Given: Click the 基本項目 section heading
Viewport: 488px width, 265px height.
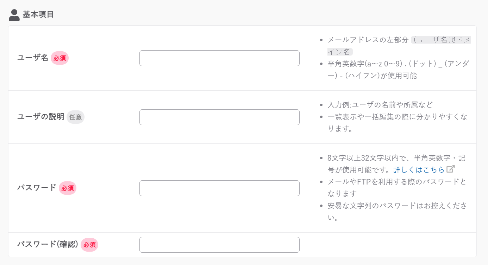Looking at the screenshot, I should [x=38, y=15].
